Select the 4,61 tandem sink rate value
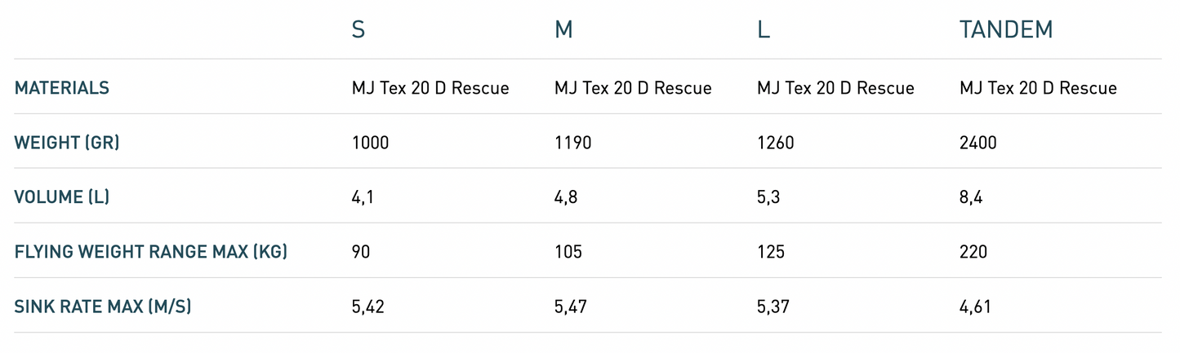The width and height of the screenshot is (1180, 353). (x=976, y=307)
